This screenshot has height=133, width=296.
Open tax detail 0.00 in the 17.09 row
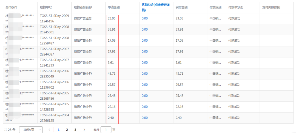(x=145, y=41)
